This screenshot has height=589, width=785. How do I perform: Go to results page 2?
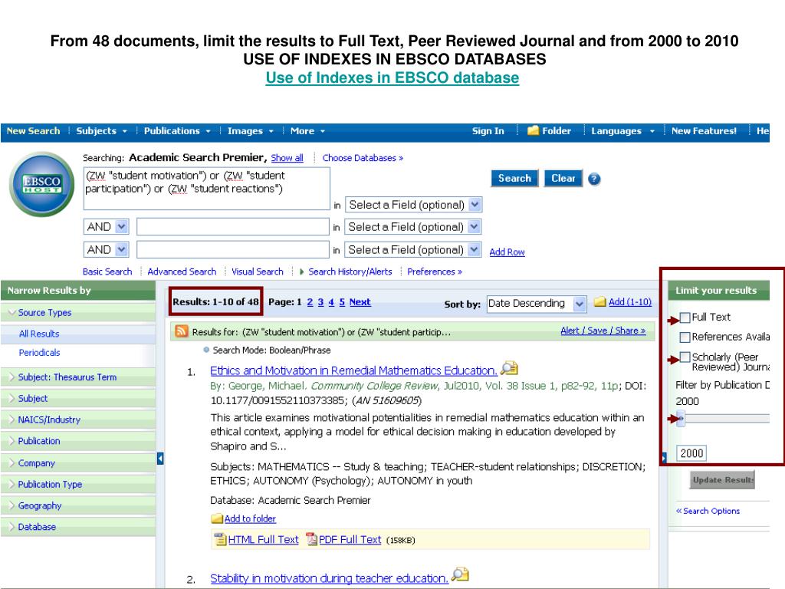310,302
